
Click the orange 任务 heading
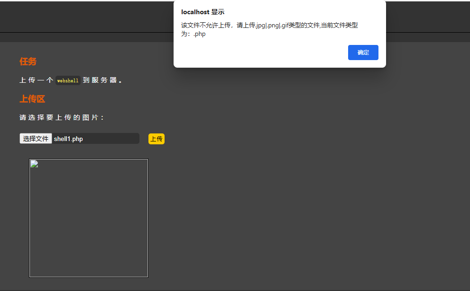(x=28, y=62)
